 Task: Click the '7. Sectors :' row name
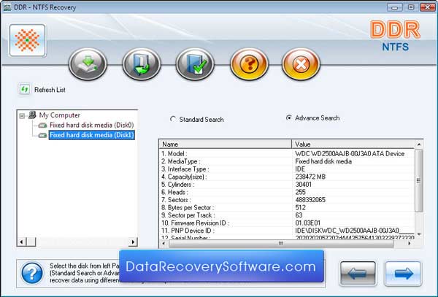pyautogui.click(x=176, y=200)
